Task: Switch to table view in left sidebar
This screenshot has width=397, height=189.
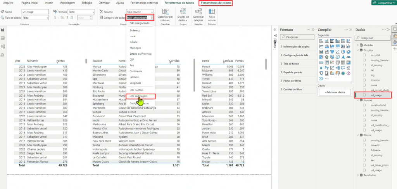Action: pyautogui.click(x=3, y=38)
